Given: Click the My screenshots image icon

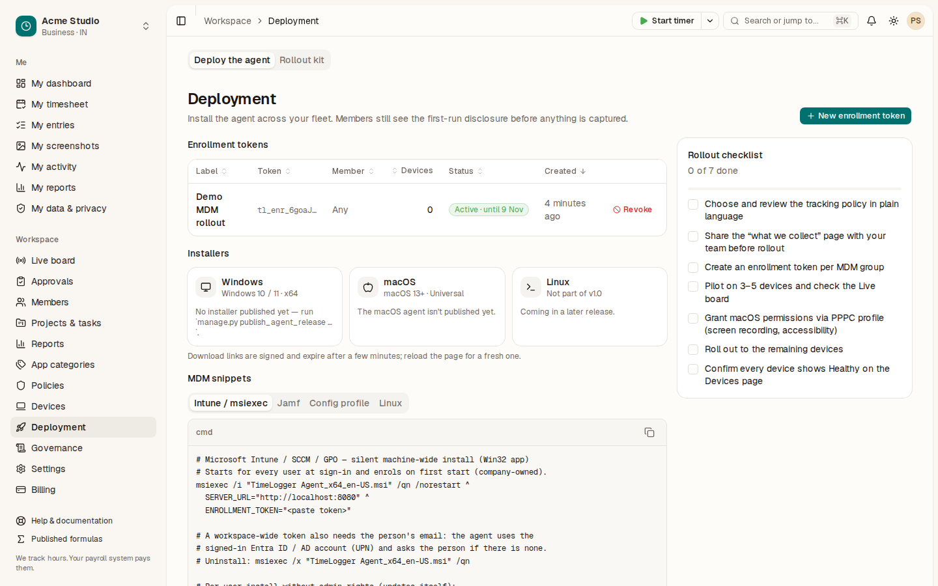Looking at the screenshot, I should click(x=21, y=146).
